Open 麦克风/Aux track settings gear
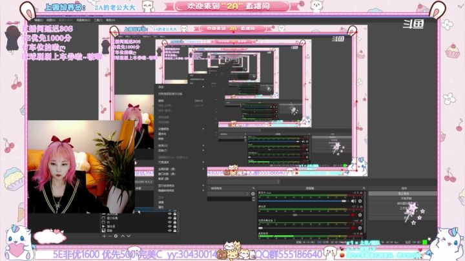Screen dimensions: 465x261 pyautogui.click(x=360, y=201)
